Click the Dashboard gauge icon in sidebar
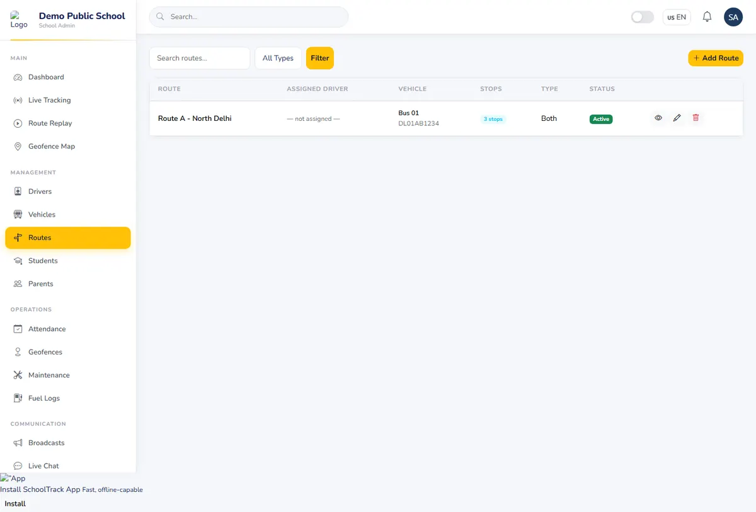 point(18,77)
